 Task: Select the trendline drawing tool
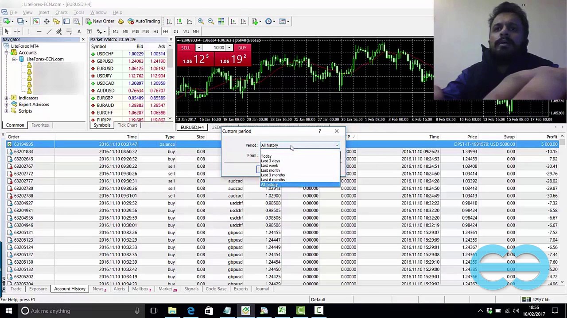point(49,31)
